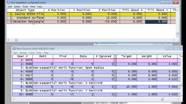This screenshot has height=104, width=186.
Task: Click BLNK comment 'Spot Radius' row
Action: pyautogui.click(x=96, y=68)
